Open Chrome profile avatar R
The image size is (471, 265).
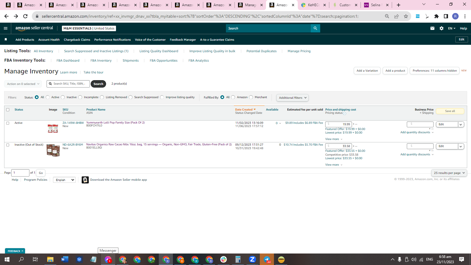455,16
